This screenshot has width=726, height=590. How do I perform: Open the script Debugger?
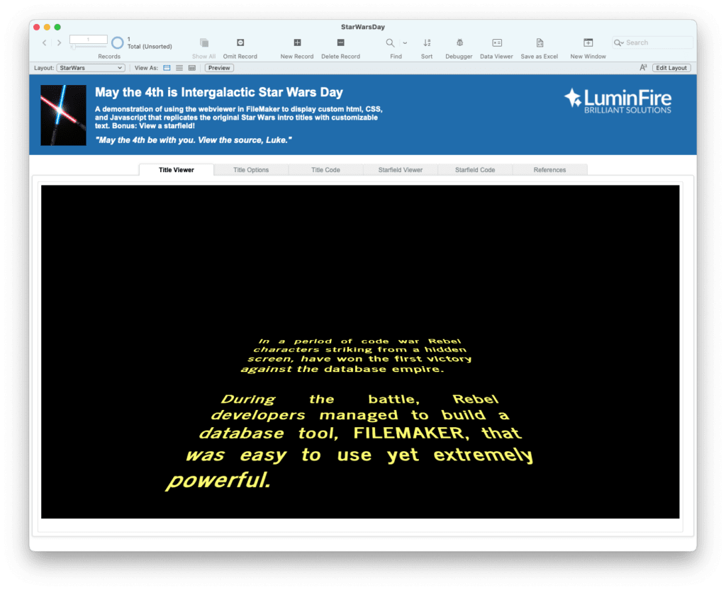pos(459,42)
